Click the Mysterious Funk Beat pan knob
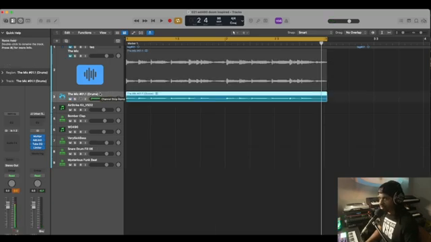This screenshot has width=431, height=242. click(x=119, y=165)
